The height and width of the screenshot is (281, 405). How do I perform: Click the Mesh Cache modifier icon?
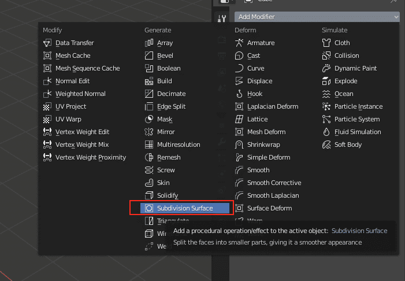(47, 56)
